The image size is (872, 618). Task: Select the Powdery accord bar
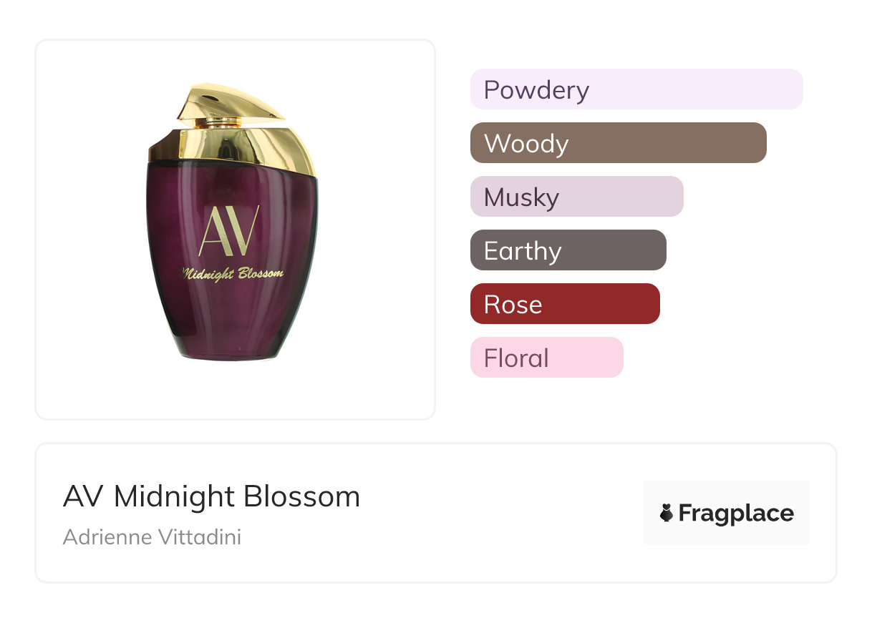tap(636, 89)
